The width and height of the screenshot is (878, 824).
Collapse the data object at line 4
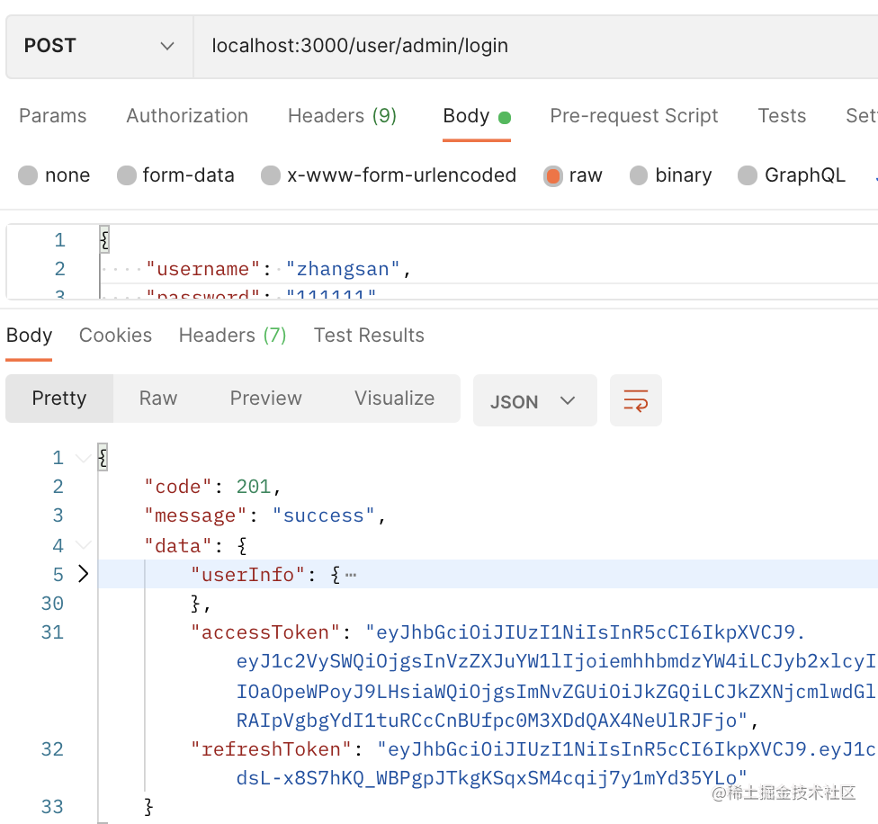click(x=84, y=545)
